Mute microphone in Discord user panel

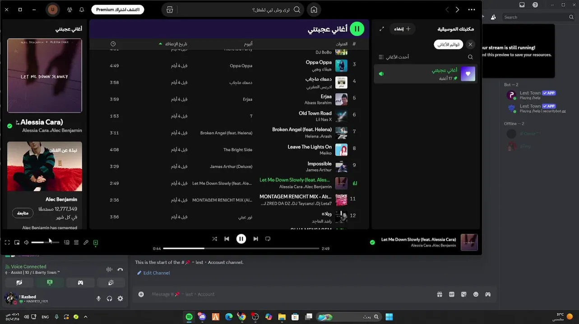98,298
